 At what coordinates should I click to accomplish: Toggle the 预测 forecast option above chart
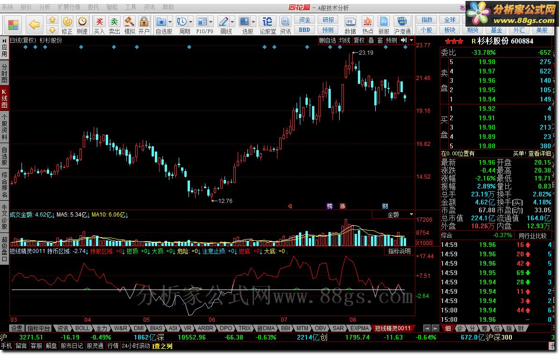click(392, 40)
